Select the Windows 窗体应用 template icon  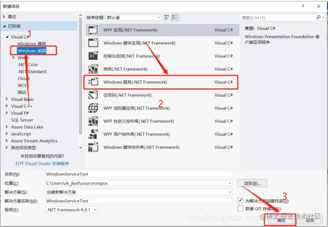click(93, 43)
